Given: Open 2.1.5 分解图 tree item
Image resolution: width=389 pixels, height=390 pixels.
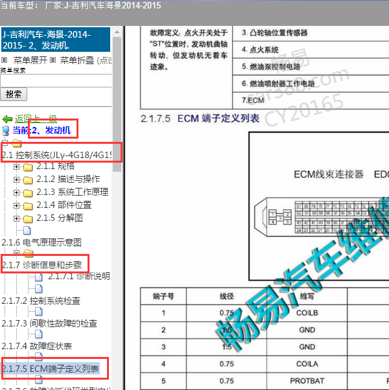Looking at the screenshot, I should [60, 218].
